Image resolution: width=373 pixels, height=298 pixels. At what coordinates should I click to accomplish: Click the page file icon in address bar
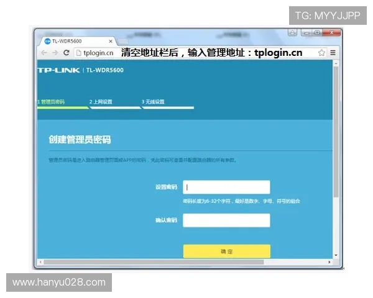(78, 53)
